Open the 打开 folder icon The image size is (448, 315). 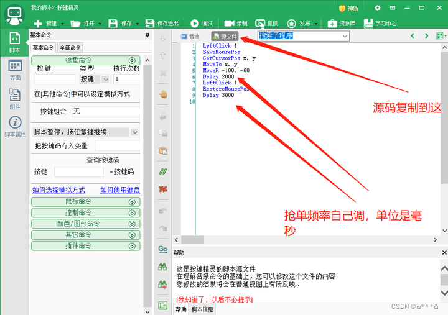pos(75,24)
